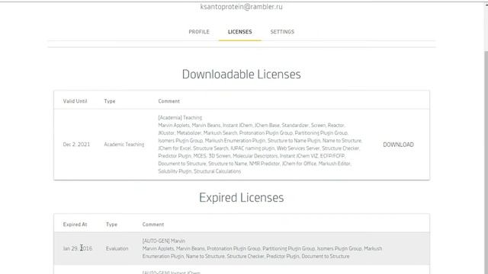Select the 'Dec 2, 2021' date cell
The height and width of the screenshot is (274, 488).
pyautogui.click(x=76, y=145)
